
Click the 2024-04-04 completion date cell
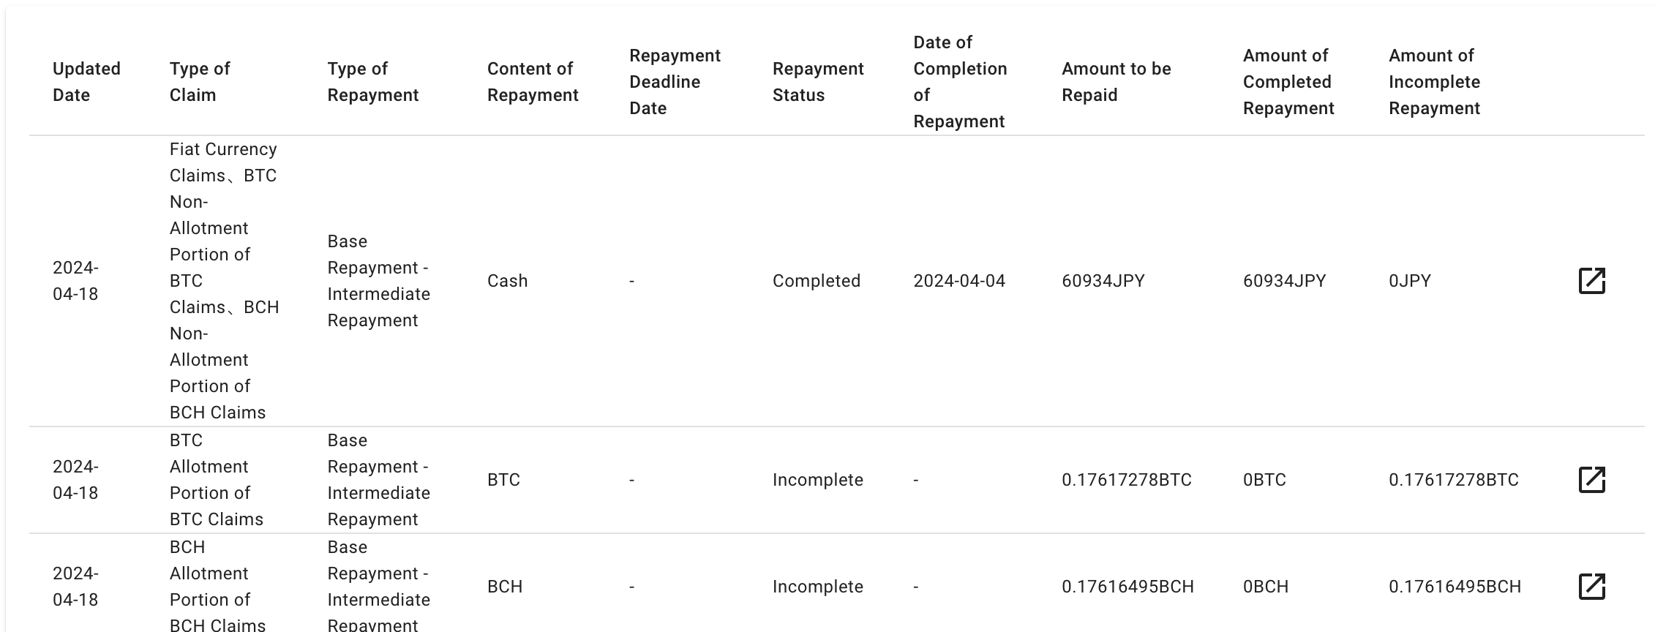pos(959,281)
